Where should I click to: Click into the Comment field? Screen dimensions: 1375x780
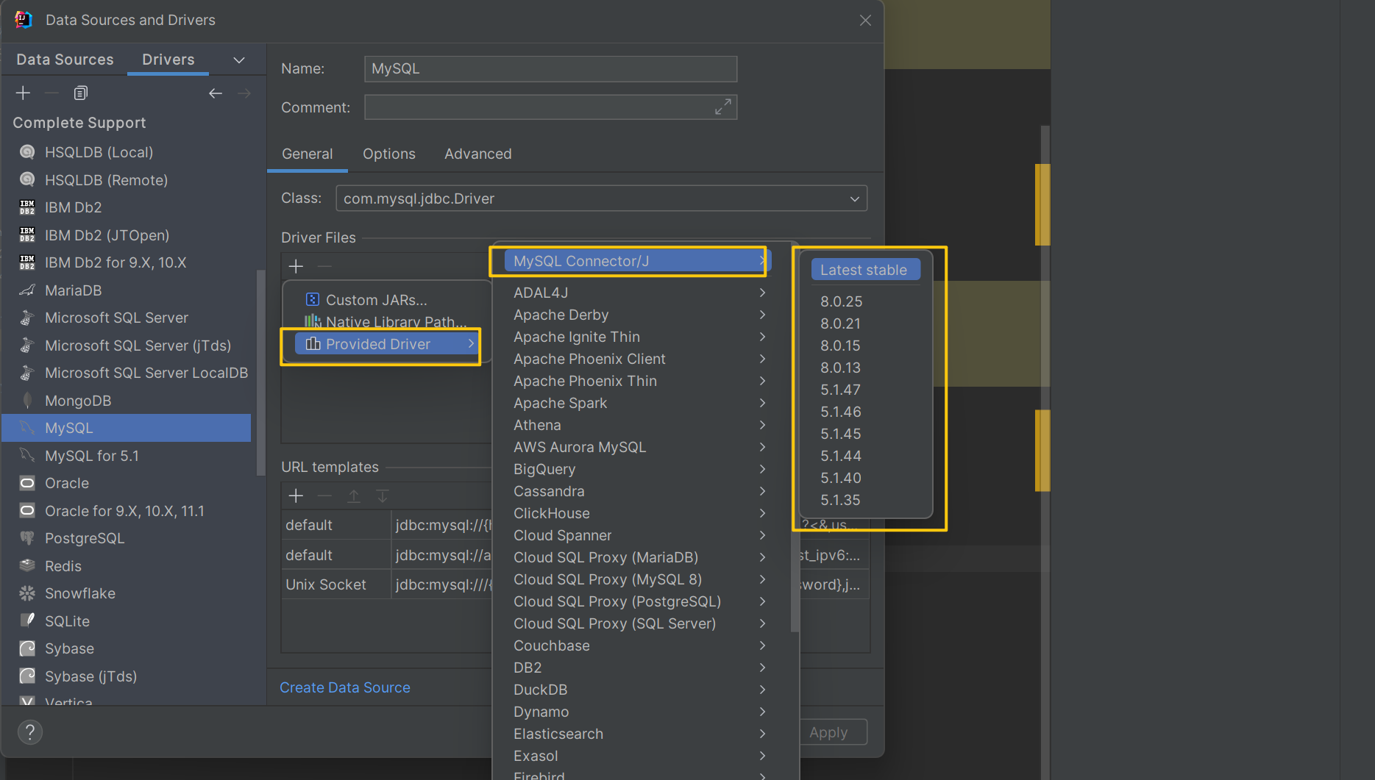(550, 107)
